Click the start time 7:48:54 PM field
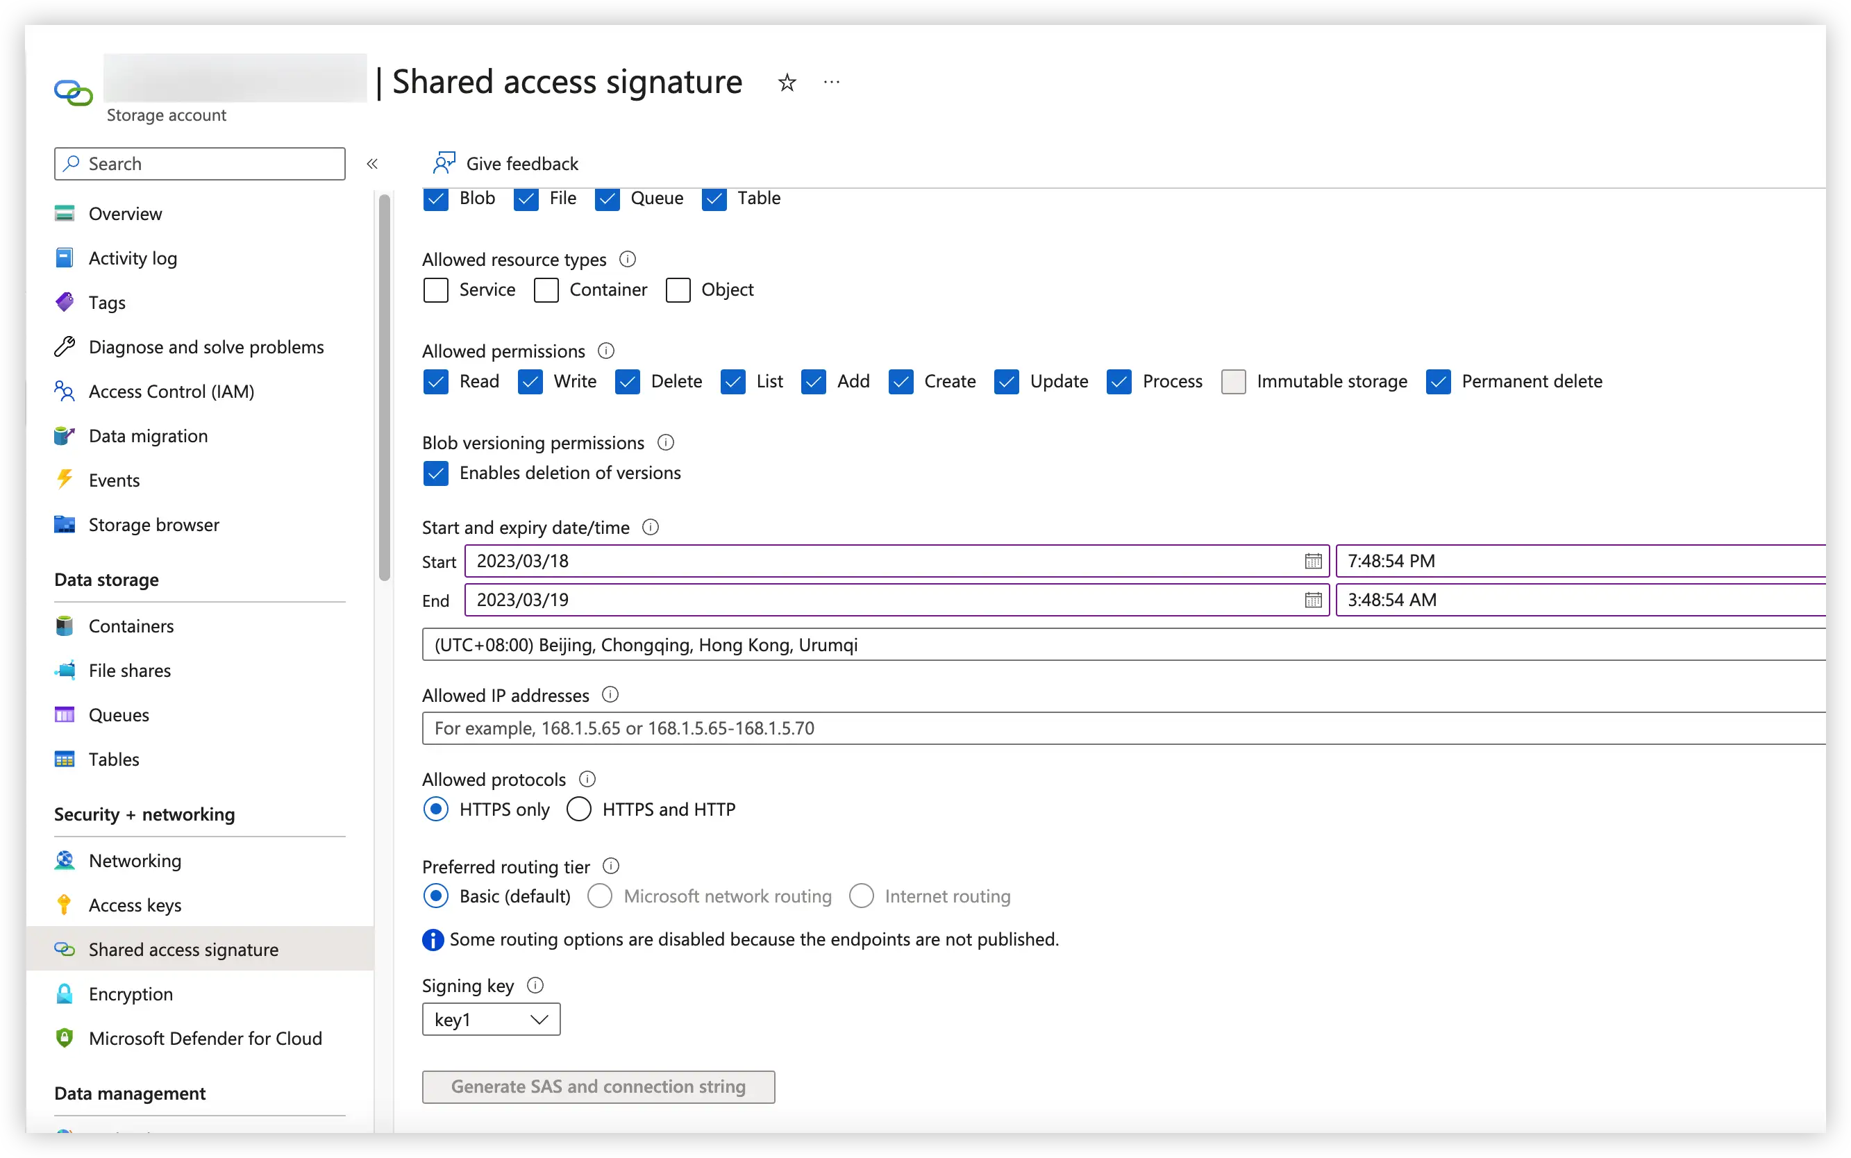The width and height of the screenshot is (1851, 1158). click(x=1581, y=562)
